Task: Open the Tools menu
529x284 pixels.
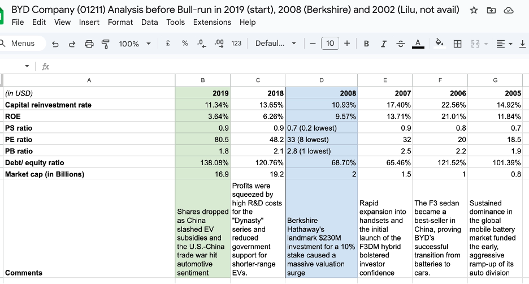Action: pyautogui.click(x=175, y=22)
